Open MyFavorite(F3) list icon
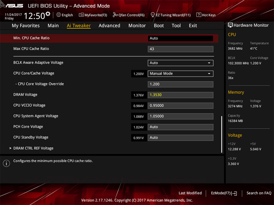The height and width of the screenshot is (205, 274). tap(81, 15)
